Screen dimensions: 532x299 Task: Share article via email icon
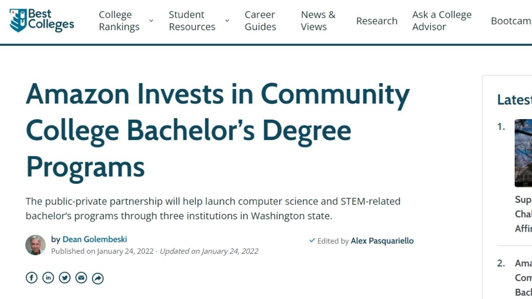tap(81, 278)
